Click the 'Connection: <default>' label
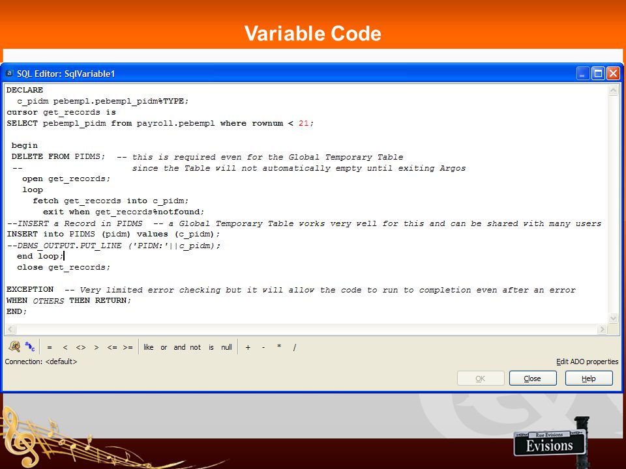The image size is (626, 469). 41,362
